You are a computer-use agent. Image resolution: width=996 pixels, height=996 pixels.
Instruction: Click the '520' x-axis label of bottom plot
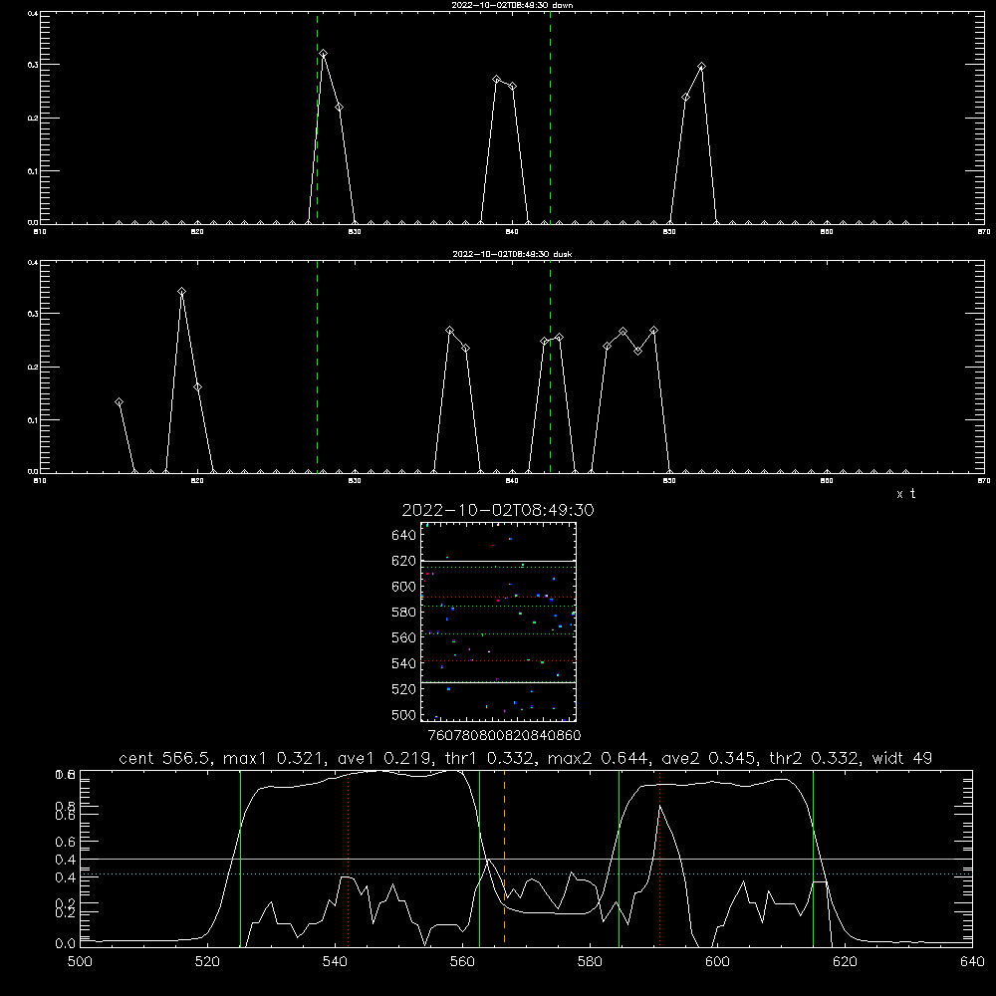[207, 962]
